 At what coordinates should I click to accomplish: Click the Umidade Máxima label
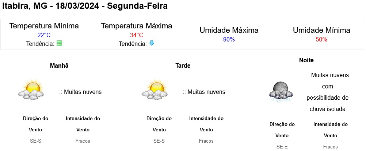[229, 30]
